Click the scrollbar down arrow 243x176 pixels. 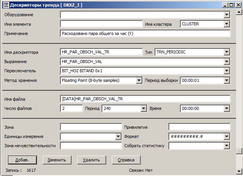coord(239,171)
